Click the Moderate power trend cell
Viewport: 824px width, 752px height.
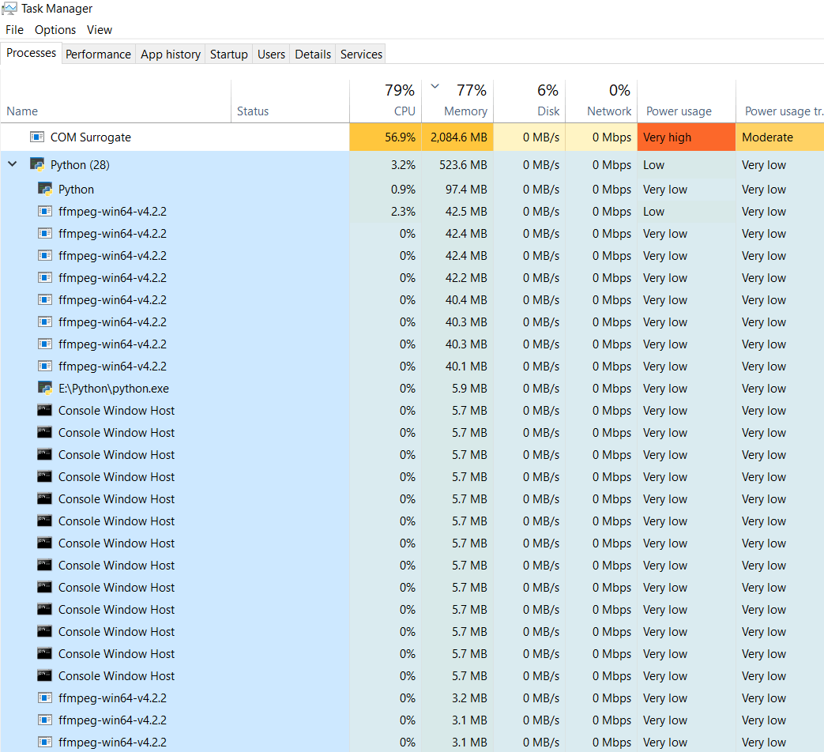pos(780,137)
